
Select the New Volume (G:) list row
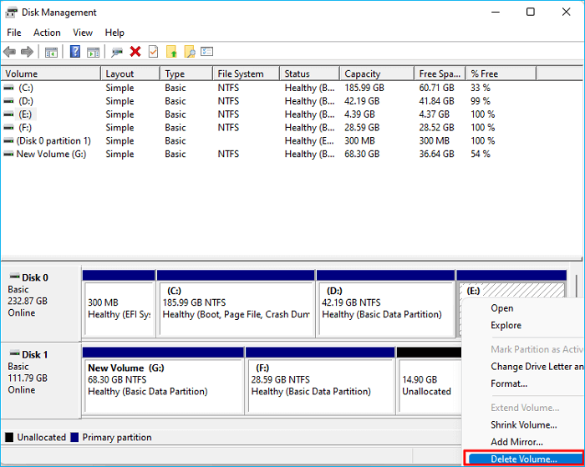[50, 155]
